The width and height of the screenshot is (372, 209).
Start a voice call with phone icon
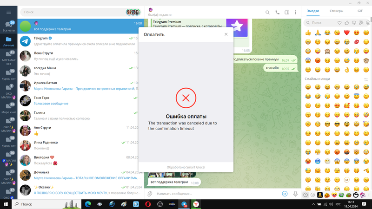(x=278, y=13)
